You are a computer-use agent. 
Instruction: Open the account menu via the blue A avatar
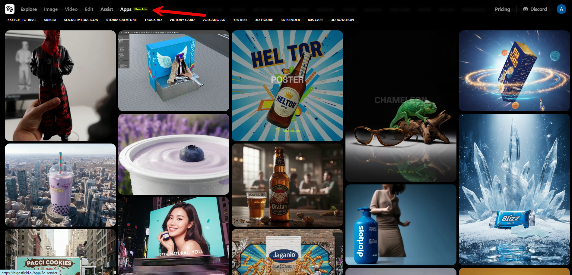(x=561, y=9)
